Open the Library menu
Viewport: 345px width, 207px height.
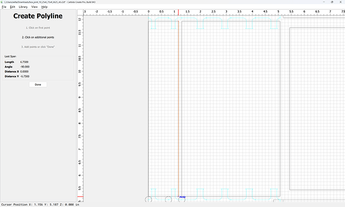(23, 7)
